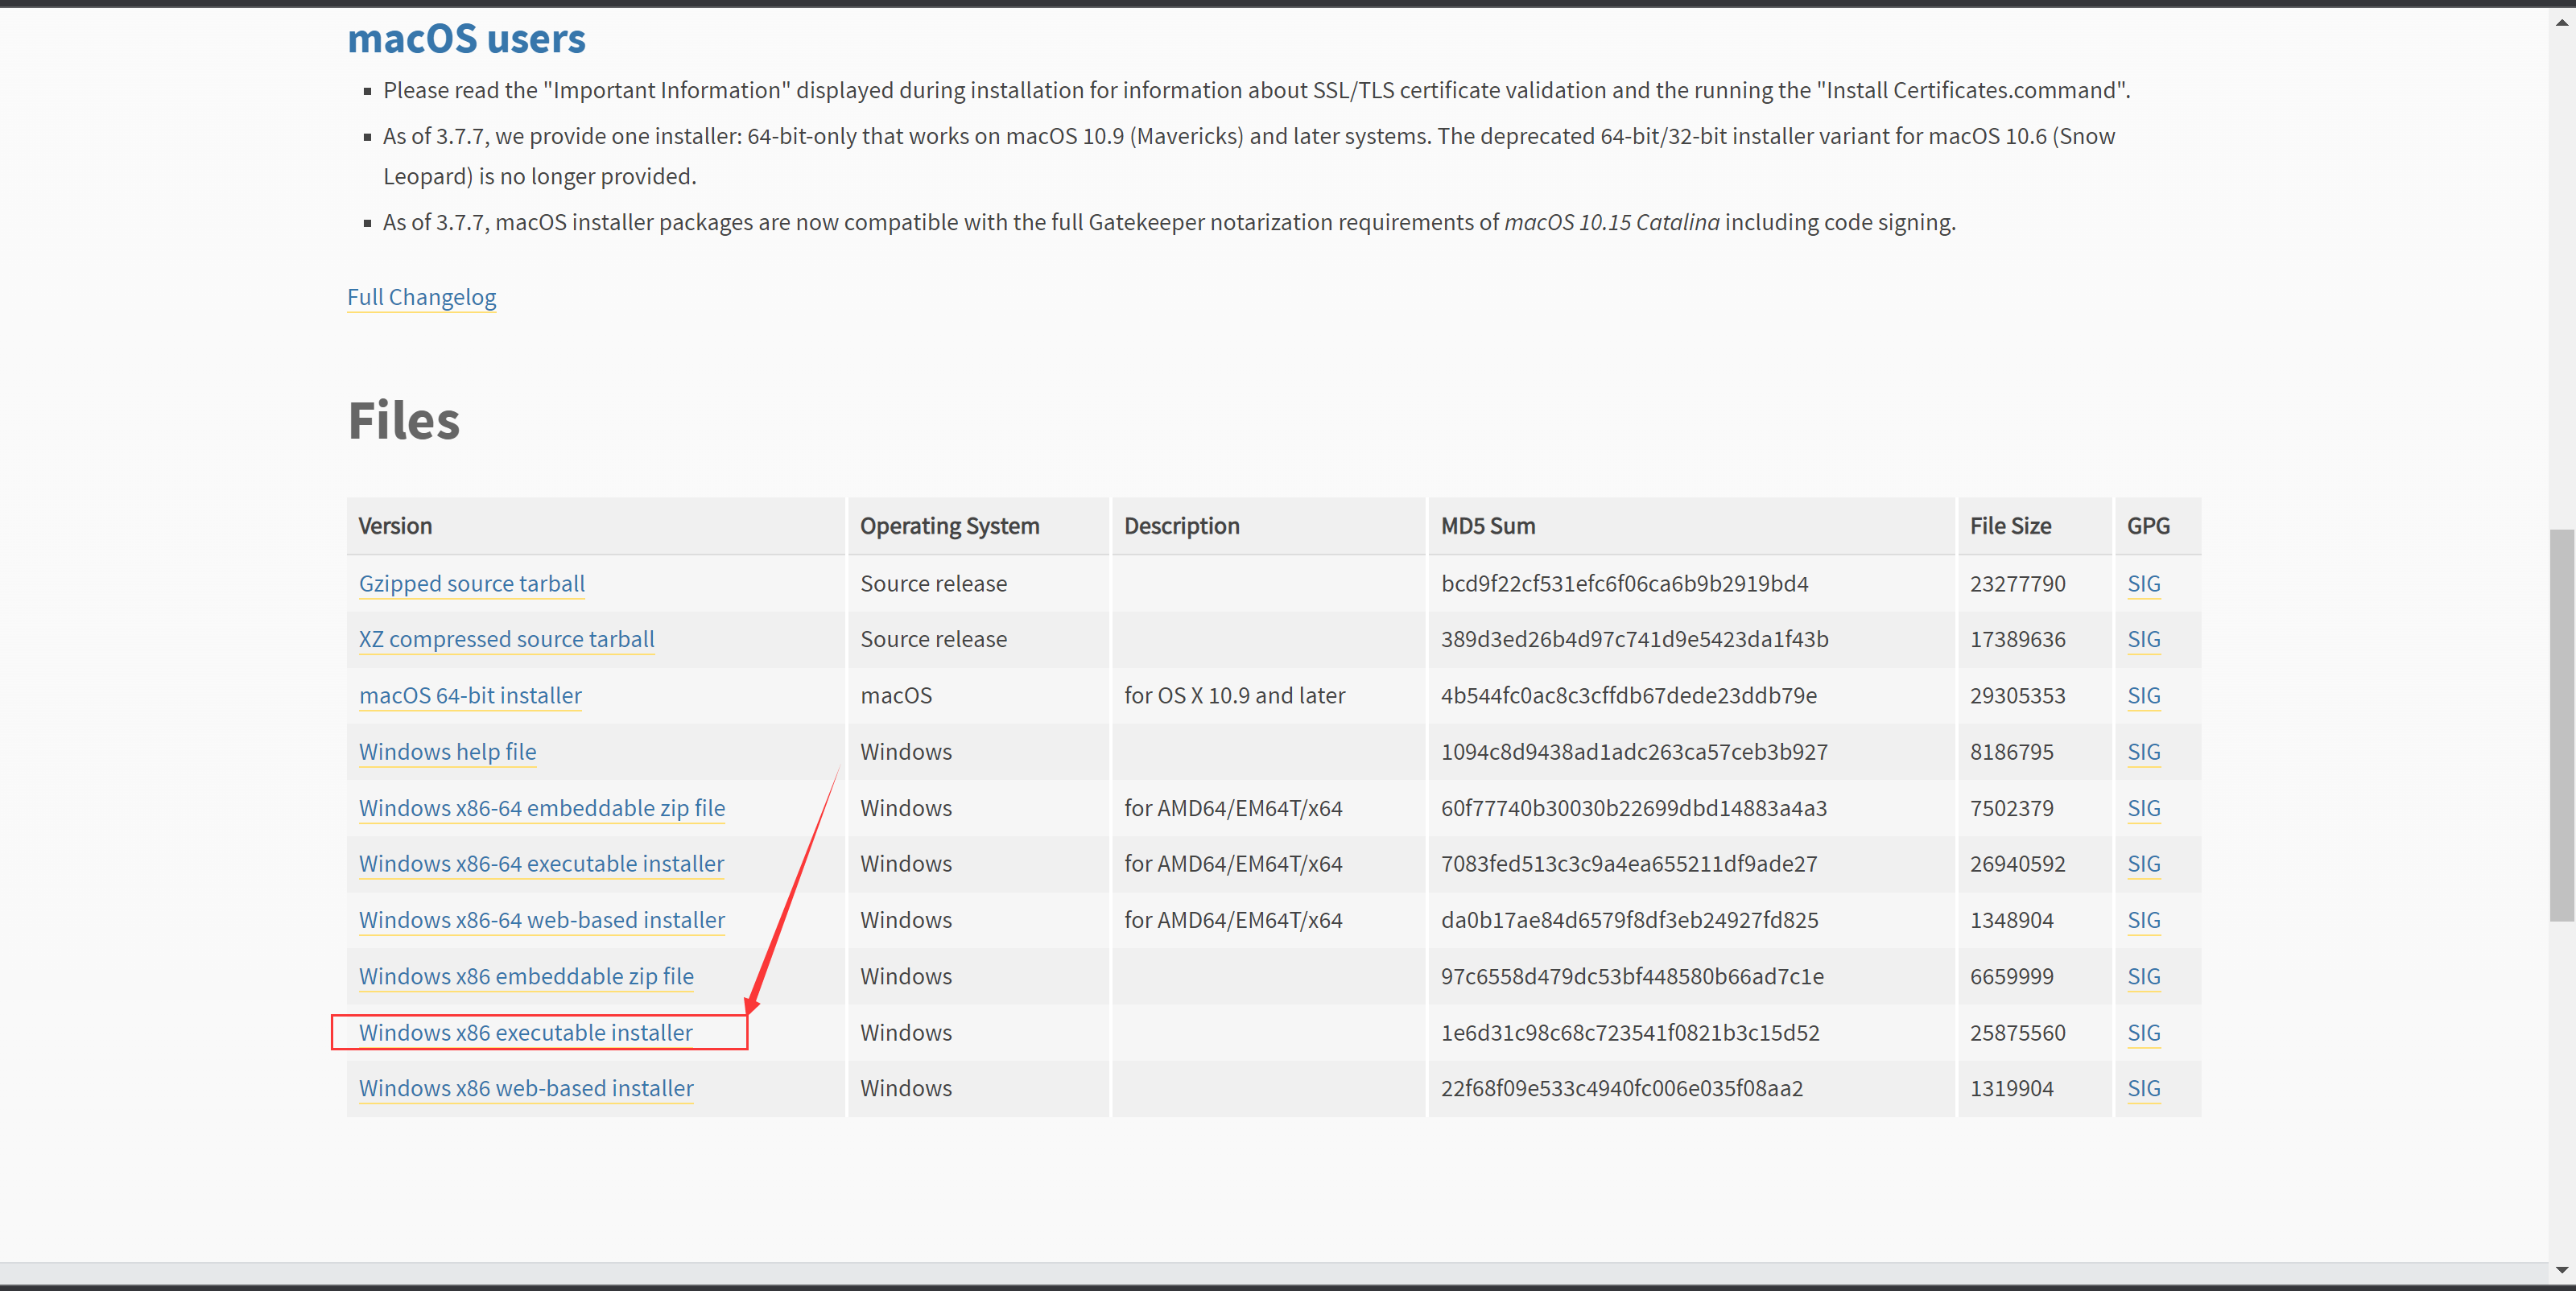The image size is (2576, 1291).
Task: Download the Windows x86 embeddable zip file
Action: point(525,976)
